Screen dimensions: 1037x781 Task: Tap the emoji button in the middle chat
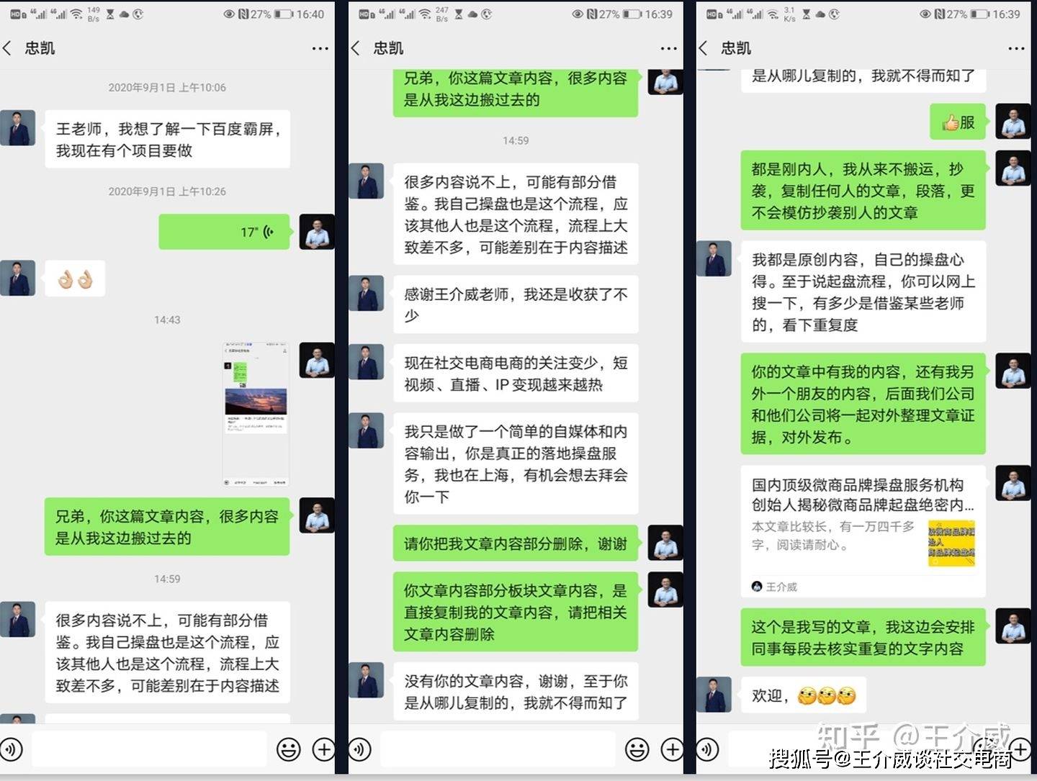[637, 749]
